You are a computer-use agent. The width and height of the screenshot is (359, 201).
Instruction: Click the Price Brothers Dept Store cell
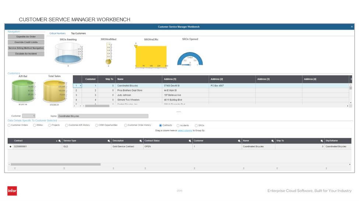139,91
